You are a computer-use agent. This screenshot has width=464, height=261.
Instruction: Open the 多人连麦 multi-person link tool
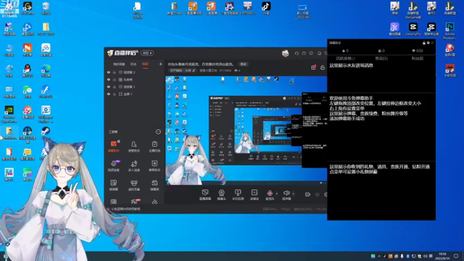pyautogui.click(x=134, y=166)
